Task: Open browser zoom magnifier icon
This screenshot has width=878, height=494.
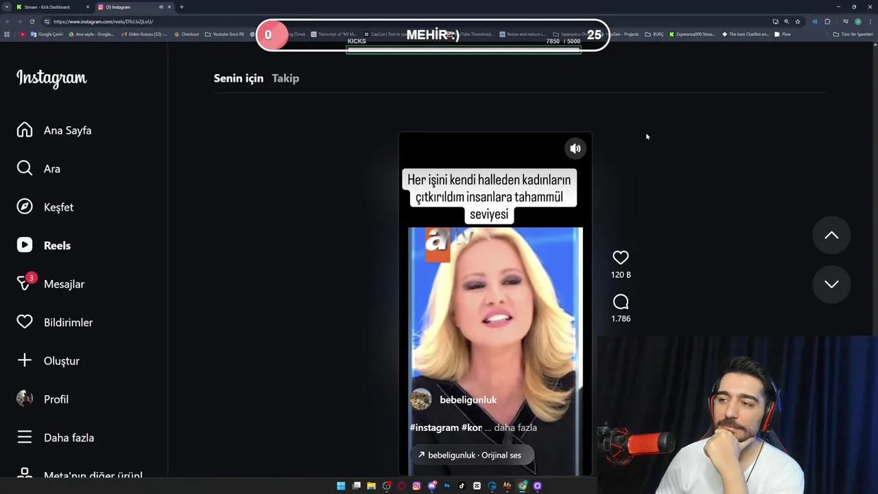Action: coord(787,21)
